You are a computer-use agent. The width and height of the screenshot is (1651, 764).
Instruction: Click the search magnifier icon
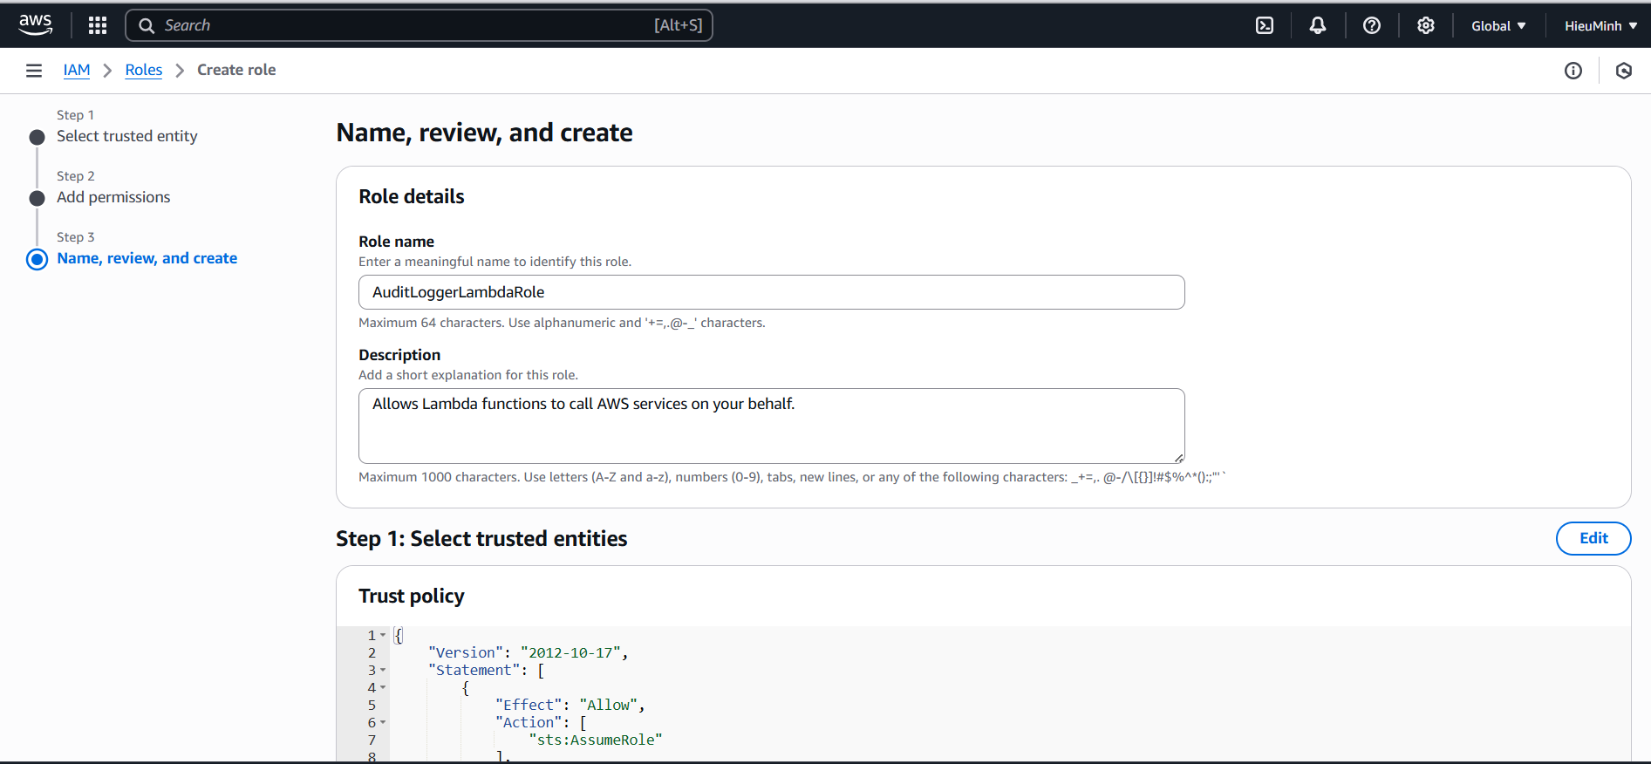147,25
